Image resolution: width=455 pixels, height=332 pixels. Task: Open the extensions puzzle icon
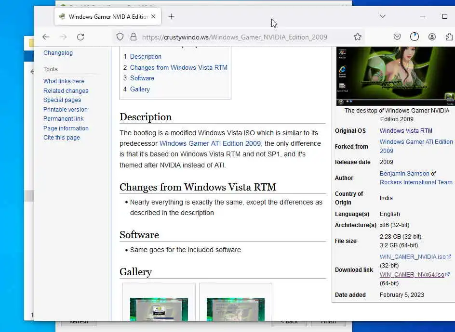click(449, 37)
